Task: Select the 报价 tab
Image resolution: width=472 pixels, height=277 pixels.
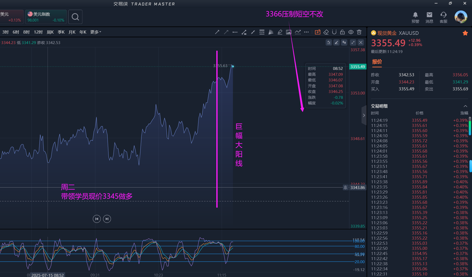Action: (377, 62)
